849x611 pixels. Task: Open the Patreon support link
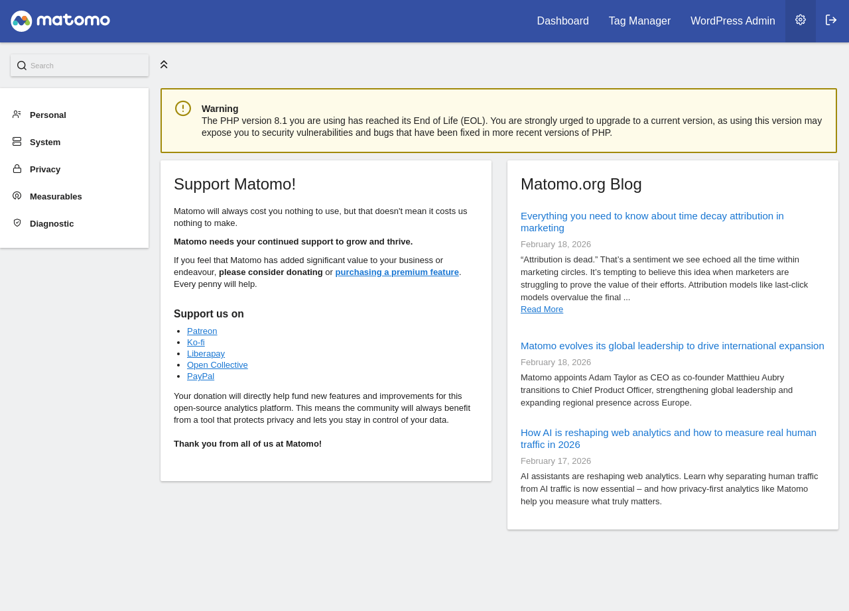coord(202,331)
